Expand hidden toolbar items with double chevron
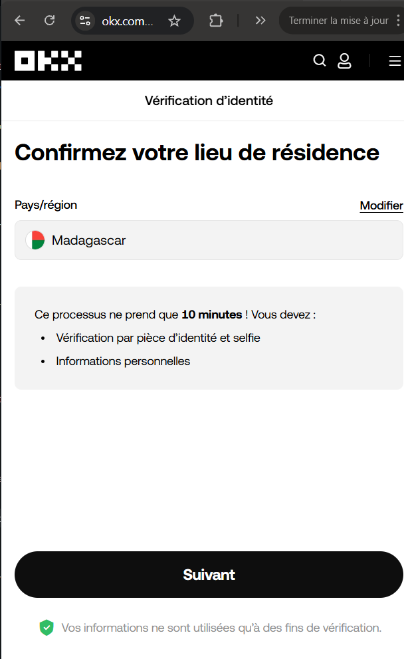 260,20
